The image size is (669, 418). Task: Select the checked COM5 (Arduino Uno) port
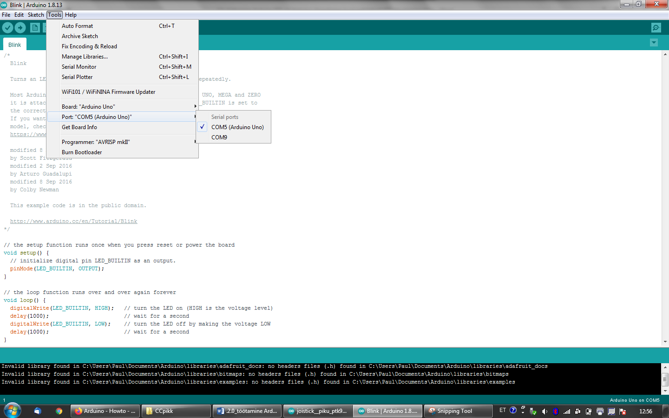[x=237, y=127]
